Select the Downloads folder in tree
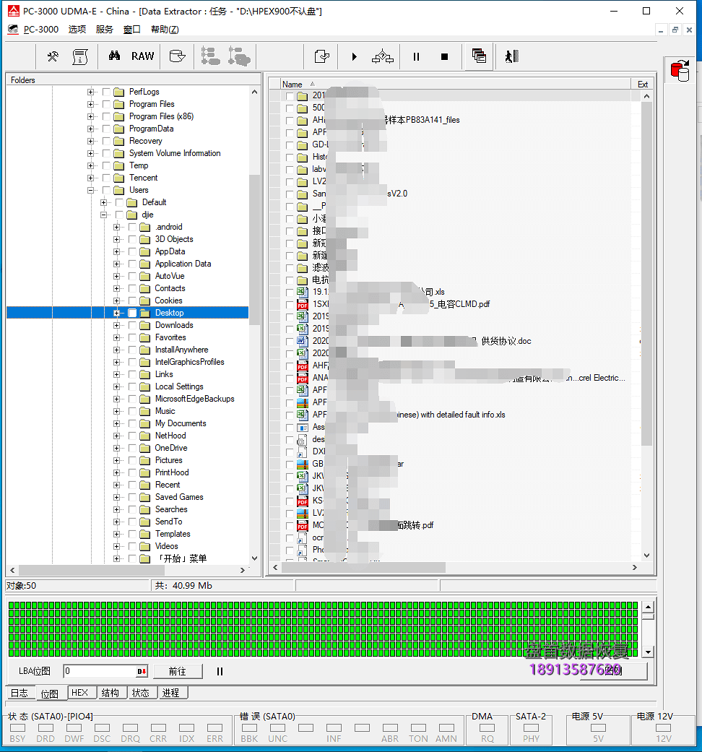This screenshot has width=702, height=752. [x=174, y=325]
